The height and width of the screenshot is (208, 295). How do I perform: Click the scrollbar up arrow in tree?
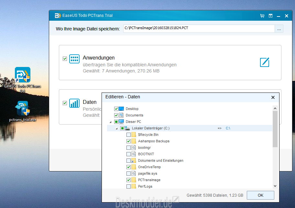click(275, 108)
